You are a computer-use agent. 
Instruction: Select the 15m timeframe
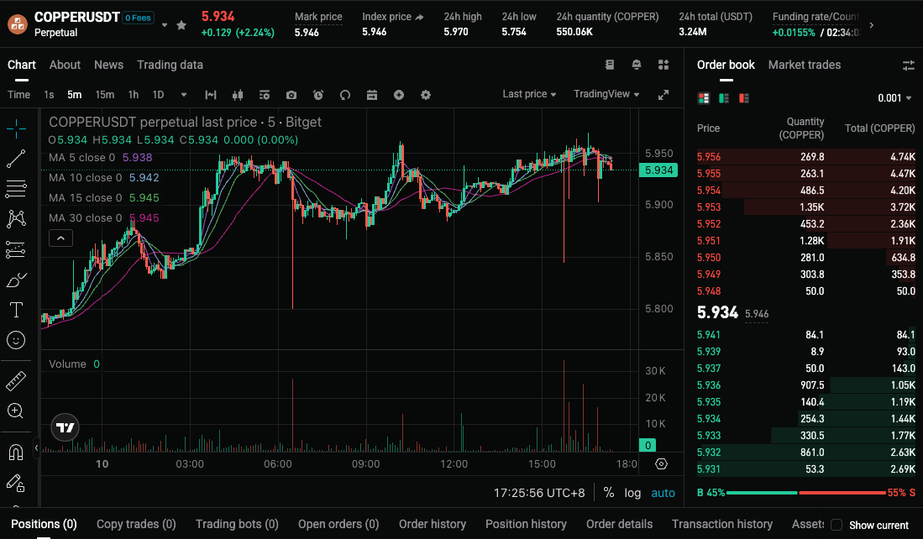coord(103,94)
